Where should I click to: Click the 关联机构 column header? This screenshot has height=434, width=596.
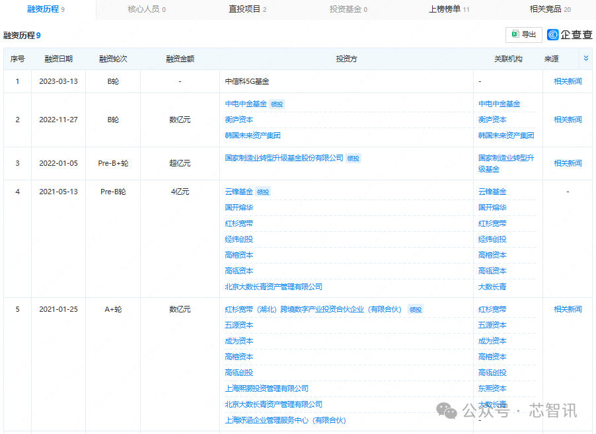point(508,59)
